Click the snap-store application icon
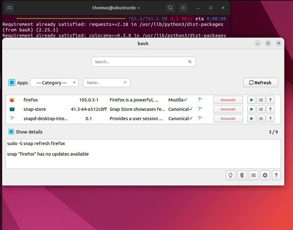Viewport: 293px width, 230px height. tap(12, 109)
